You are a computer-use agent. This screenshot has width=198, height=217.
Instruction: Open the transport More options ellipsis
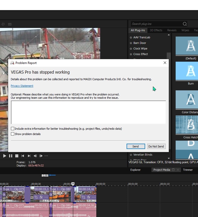(46, 156)
